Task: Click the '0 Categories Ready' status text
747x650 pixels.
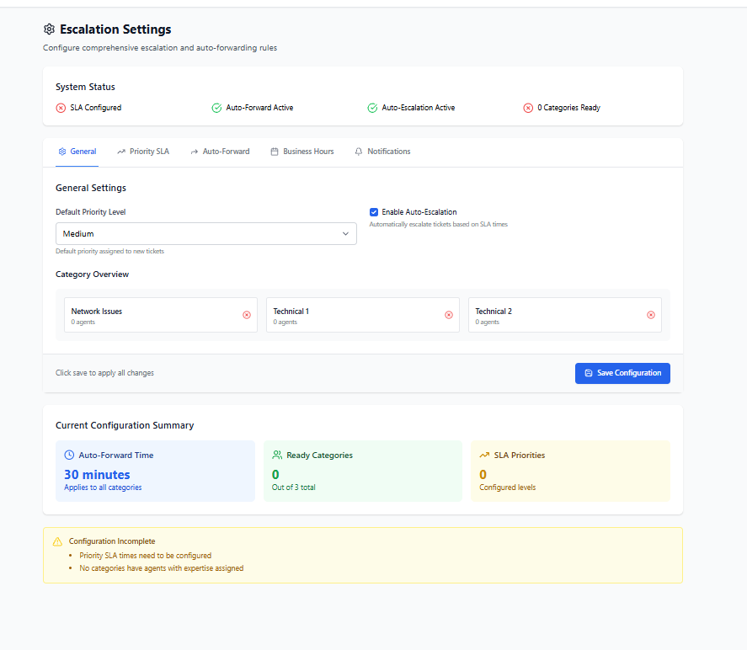Action: click(568, 108)
